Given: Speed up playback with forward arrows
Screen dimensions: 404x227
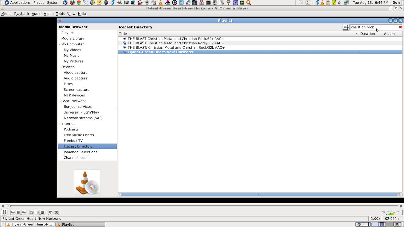Looking at the screenshot, I should tap(401, 206).
